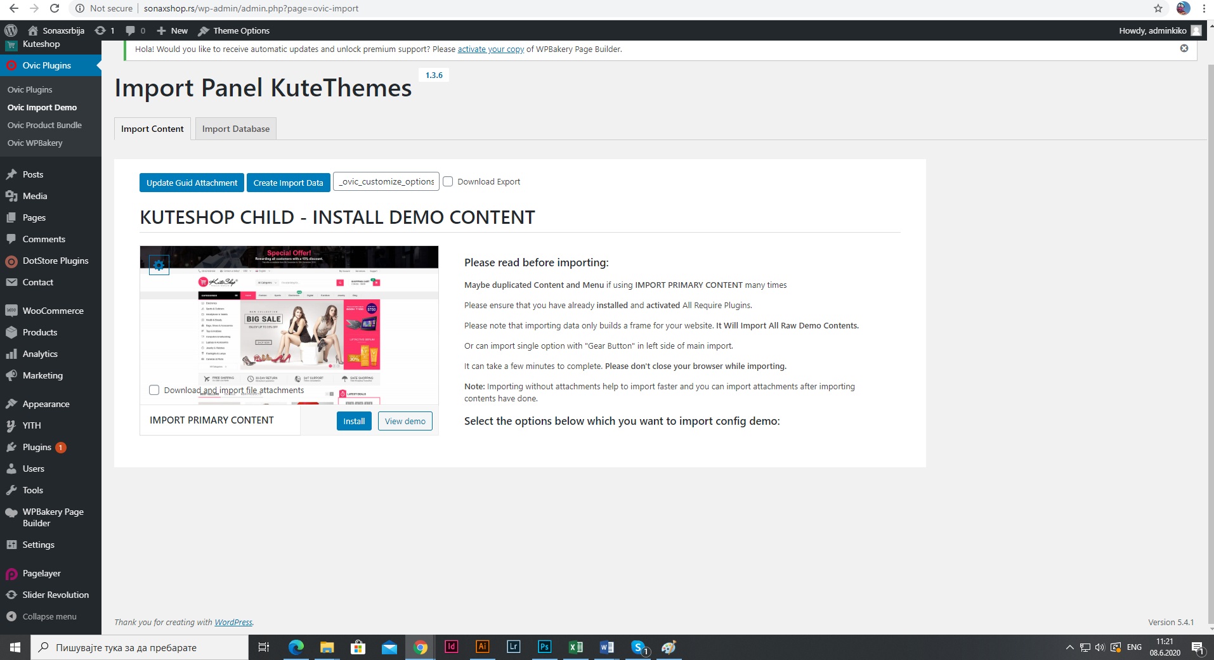1214x660 pixels.
Task: Open Ovic Import Demo submenu item
Action: 42,107
